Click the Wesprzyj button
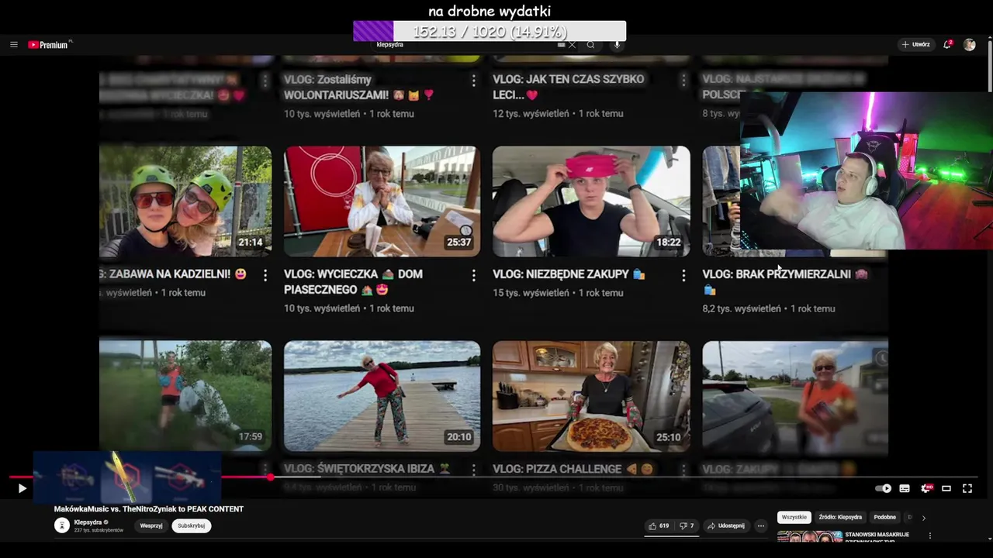993x558 pixels. [151, 525]
